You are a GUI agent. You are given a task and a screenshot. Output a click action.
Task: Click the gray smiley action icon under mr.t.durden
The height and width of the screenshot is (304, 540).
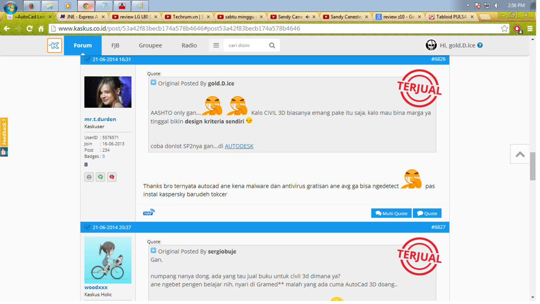89,177
